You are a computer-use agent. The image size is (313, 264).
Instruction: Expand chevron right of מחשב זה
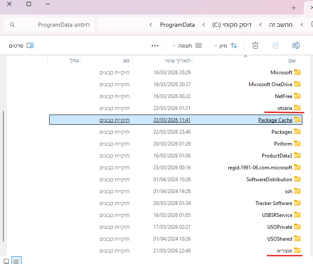(302, 25)
